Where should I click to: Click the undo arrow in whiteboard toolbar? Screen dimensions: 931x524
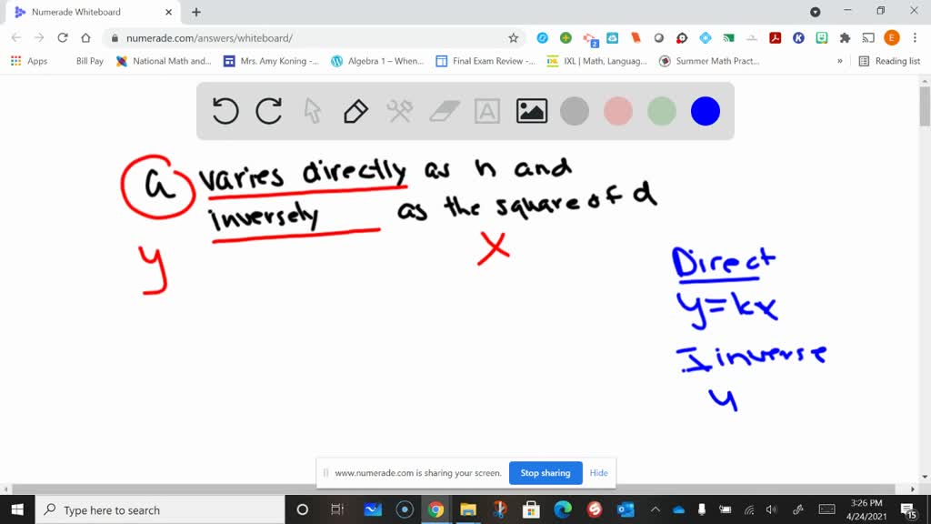pos(225,111)
